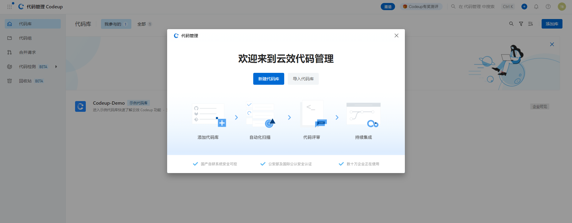This screenshot has height=223, width=572.
Task: Dismiss the banner with its X icon
Action: [x=552, y=44]
